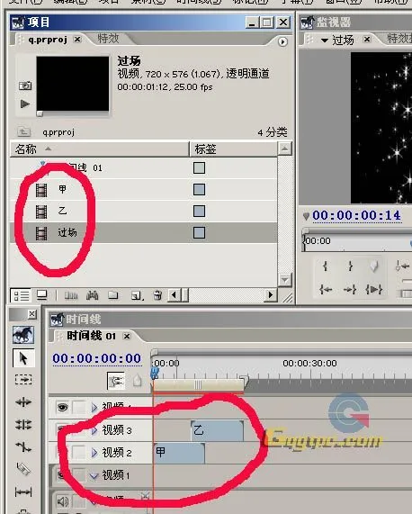This screenshot has width=412, height=514.
Task: Go to previous marker in monitor
Action: click(x=402, y=266)
